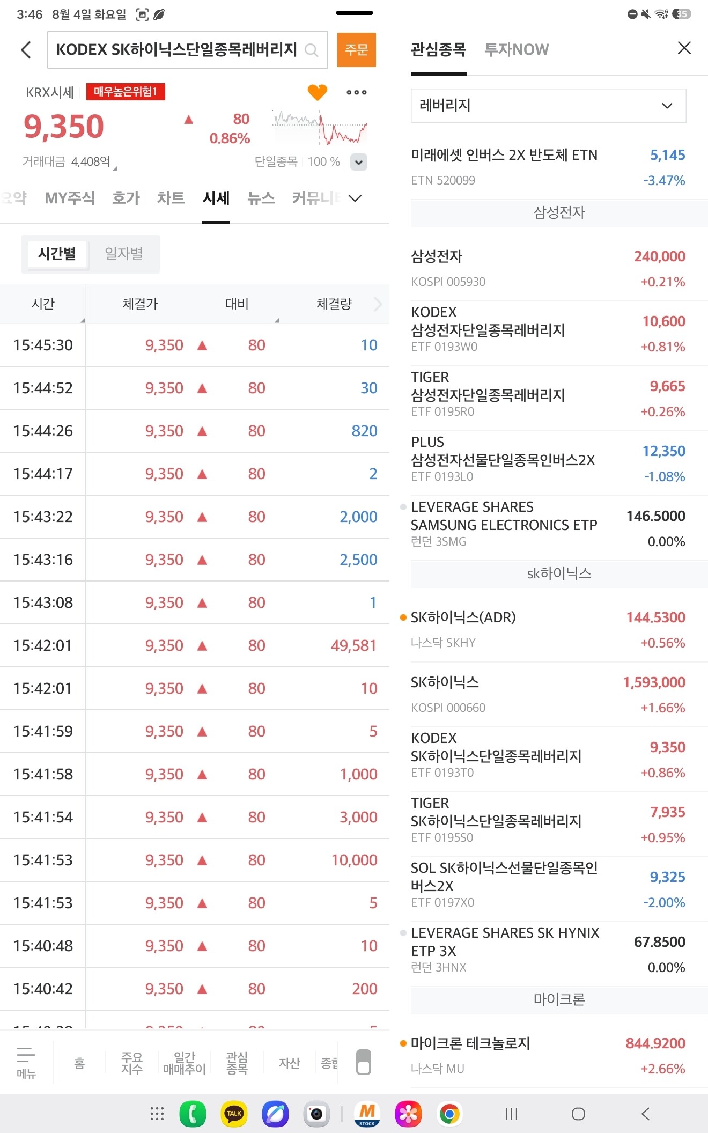Tap the 매우높은위험1 risk badge
This screenshot has width=708, height=1133.
click(126, 92)
